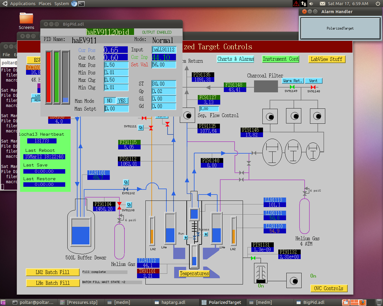Image resolution: width=383 pixels, height=306 pixels.
Task: Open the mail indicator icon
Action: pos(322,4)
